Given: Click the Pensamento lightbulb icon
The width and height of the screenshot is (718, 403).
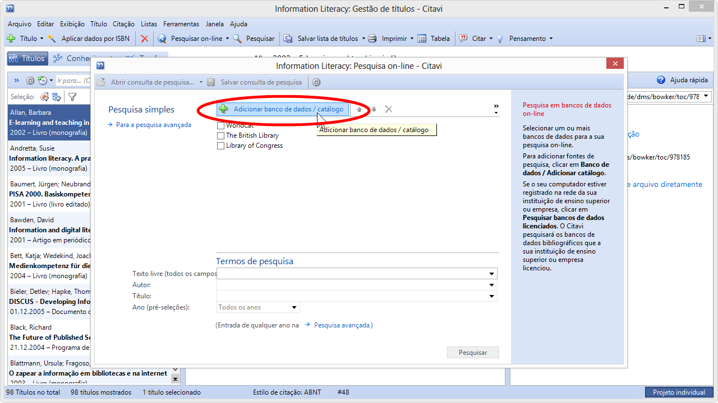Looking at the screenshot, I should pos(500,39).
